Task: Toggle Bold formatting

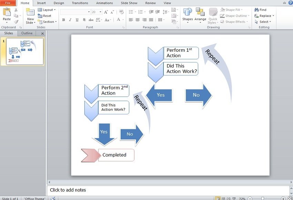Action: click(63, 20)
